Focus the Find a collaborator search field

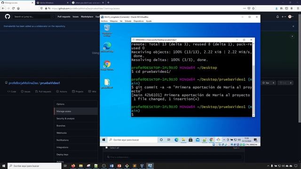pos(174,157)
